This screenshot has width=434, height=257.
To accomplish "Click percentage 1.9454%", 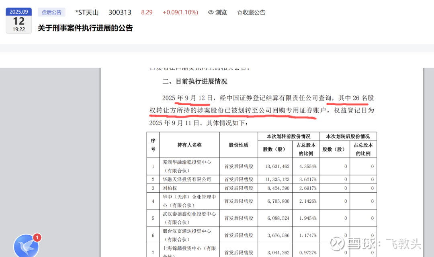I will [308, 218].
